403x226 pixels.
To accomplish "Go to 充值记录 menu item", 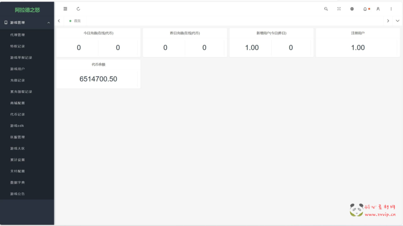I will (x=18, y=80).
